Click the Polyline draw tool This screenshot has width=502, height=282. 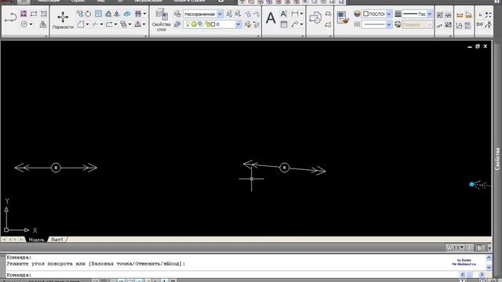point(10,17)
